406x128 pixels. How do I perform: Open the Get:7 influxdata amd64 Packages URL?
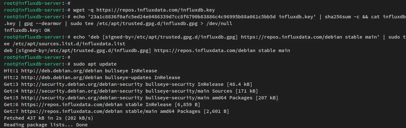pos(111,111)
